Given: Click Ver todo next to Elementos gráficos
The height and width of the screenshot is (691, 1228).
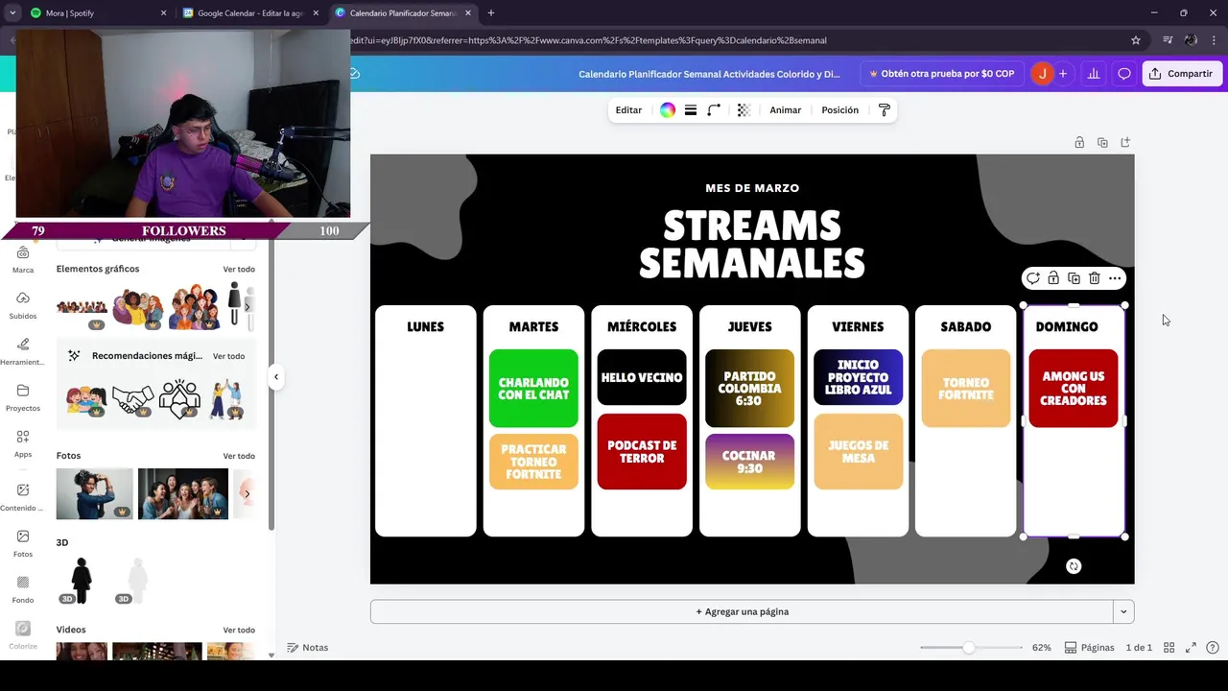Looking at the screenshot, I should click(x=239, y=270).
